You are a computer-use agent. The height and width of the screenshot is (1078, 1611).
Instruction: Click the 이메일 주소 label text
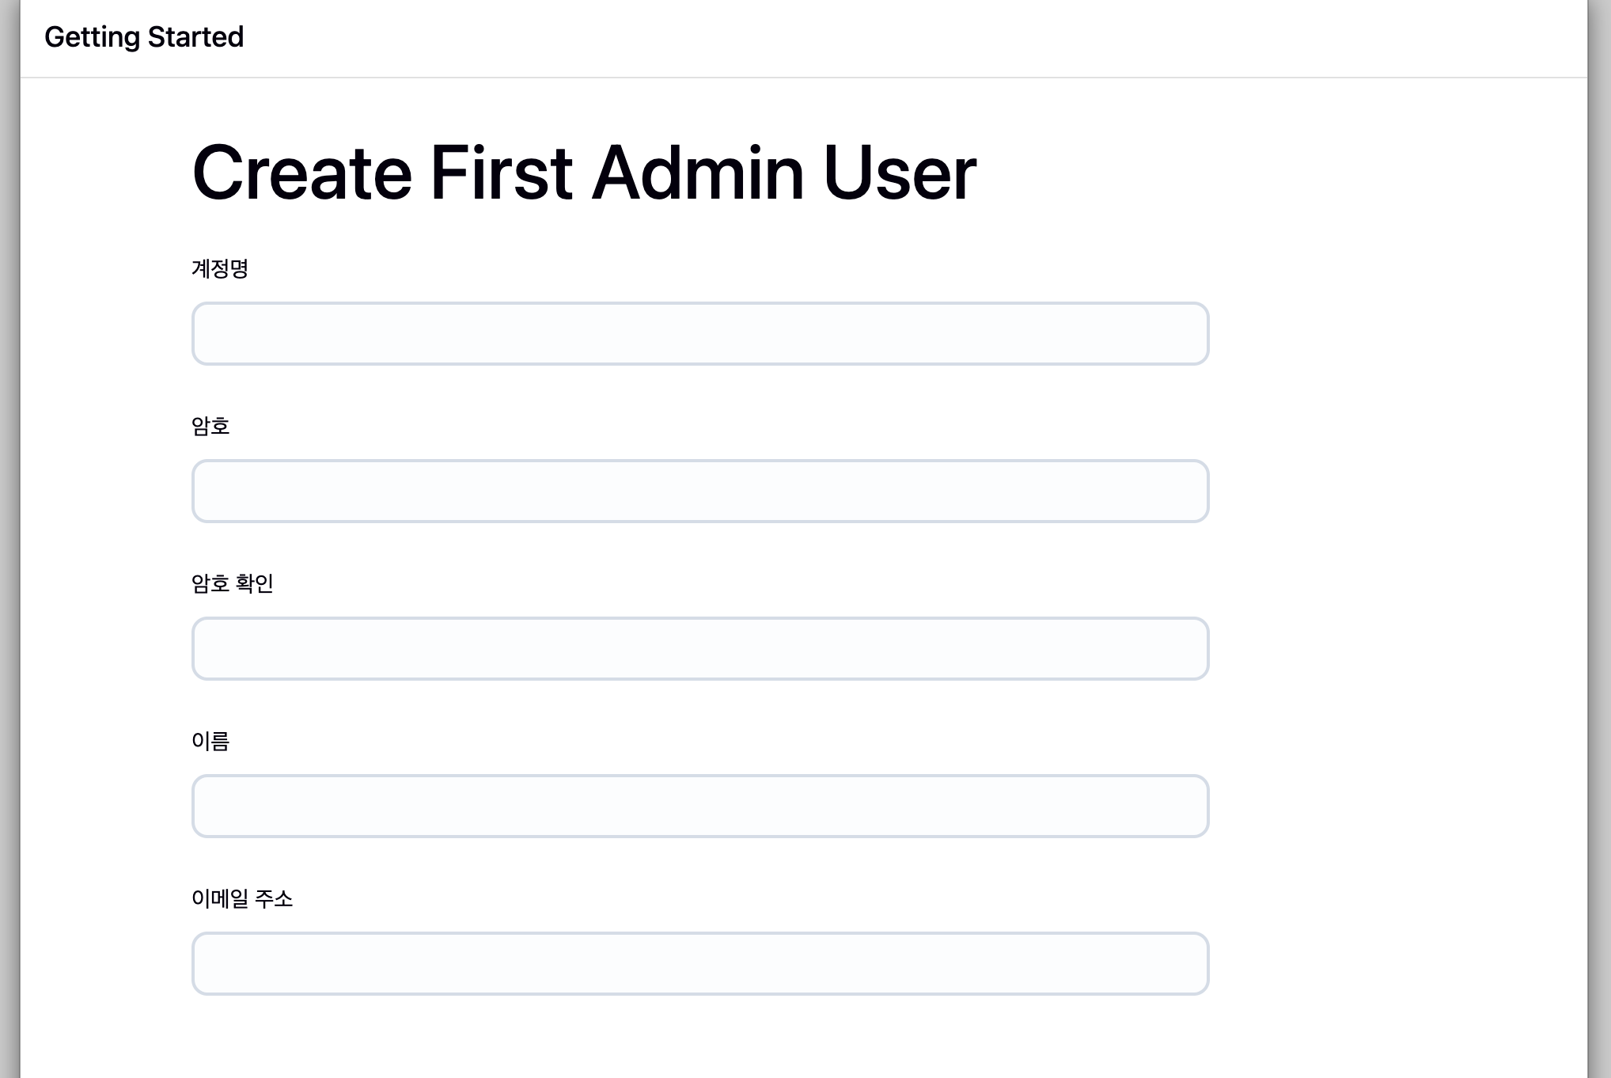242,899
